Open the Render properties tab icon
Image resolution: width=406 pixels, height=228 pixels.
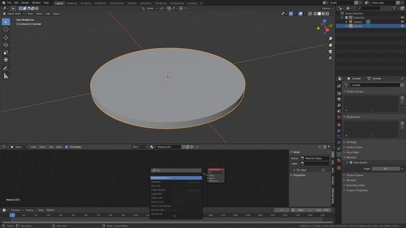[339, 93]
